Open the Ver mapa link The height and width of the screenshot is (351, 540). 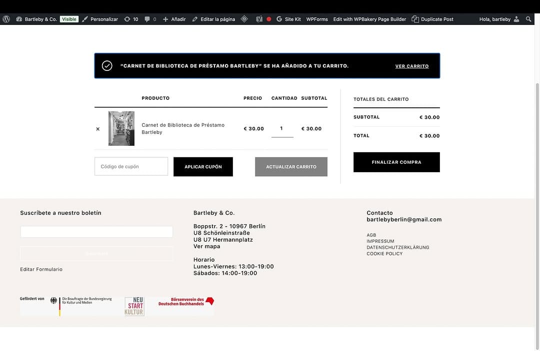[x=206, y=246]
